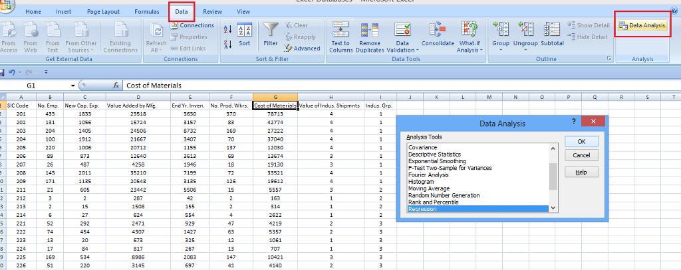Image resolution: width=681 pixels, height=270 pixels.
Task: Click Analysis Tools scrollbar thumb
Action: pyautogui.click(x=553, y=177)
